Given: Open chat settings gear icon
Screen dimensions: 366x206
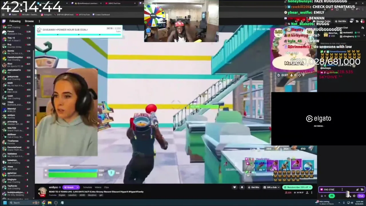Looking at the screenshot, I should tap(354, 196).
